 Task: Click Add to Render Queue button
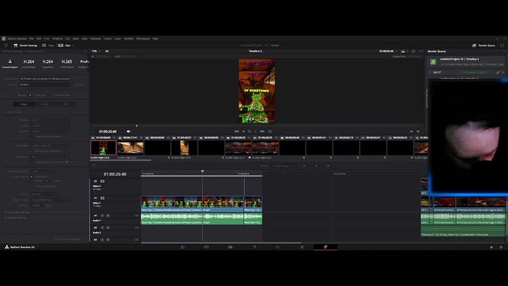(67, 239)
